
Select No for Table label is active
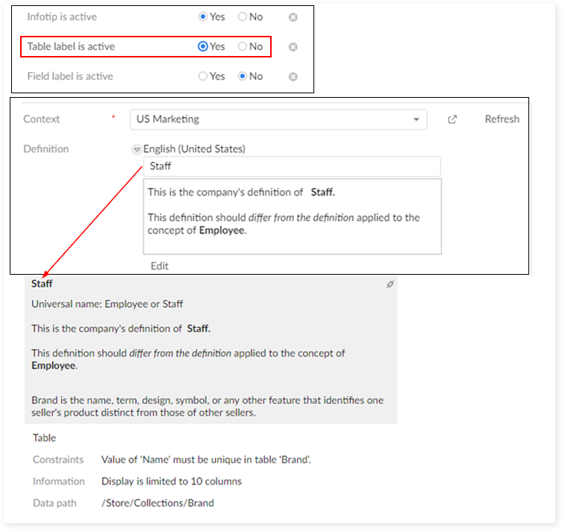(243, 46)
